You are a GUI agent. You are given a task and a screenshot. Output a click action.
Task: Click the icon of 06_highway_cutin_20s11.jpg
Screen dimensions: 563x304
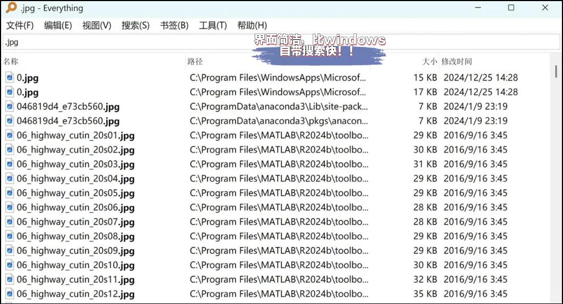coord(10,279)
